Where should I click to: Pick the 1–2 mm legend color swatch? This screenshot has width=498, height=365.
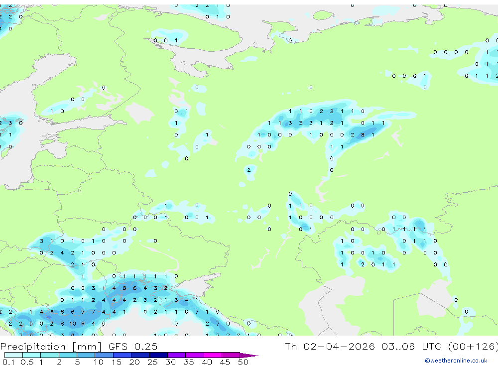pyautogui.click(x=50, y=355)
